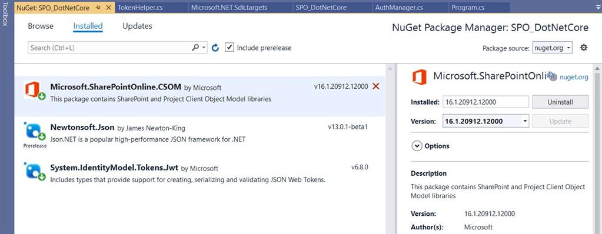The image size is (602, 234).
Task: Close the NuGet: SPO_DotNetCore tab
Action: tap(109, 7)
